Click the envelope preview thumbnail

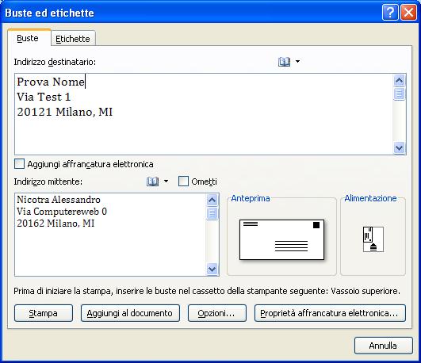pyautogui.click(x=282, y=239)
